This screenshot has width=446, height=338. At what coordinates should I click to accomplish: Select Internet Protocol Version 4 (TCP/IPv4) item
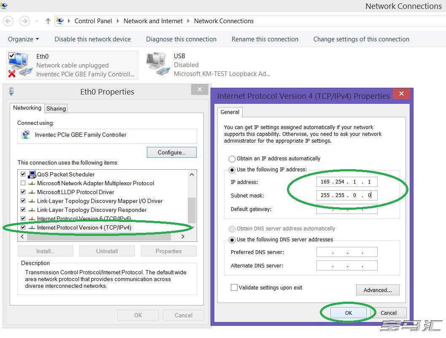coord(84,227)
